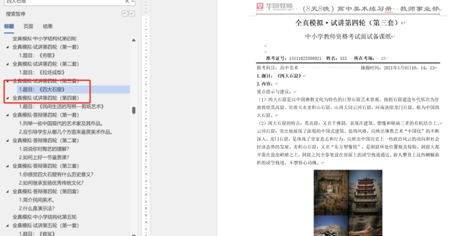The image size is (453, 236).
Task: Click the navigation pane scrollbar thumb
Action: point(133,111)
